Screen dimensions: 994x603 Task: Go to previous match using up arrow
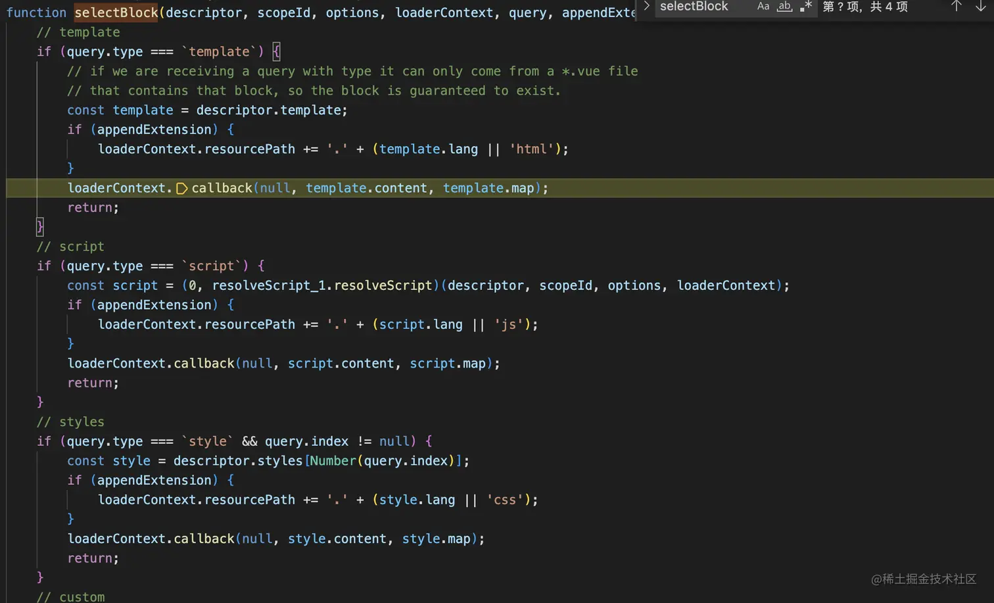pos(957,7)
